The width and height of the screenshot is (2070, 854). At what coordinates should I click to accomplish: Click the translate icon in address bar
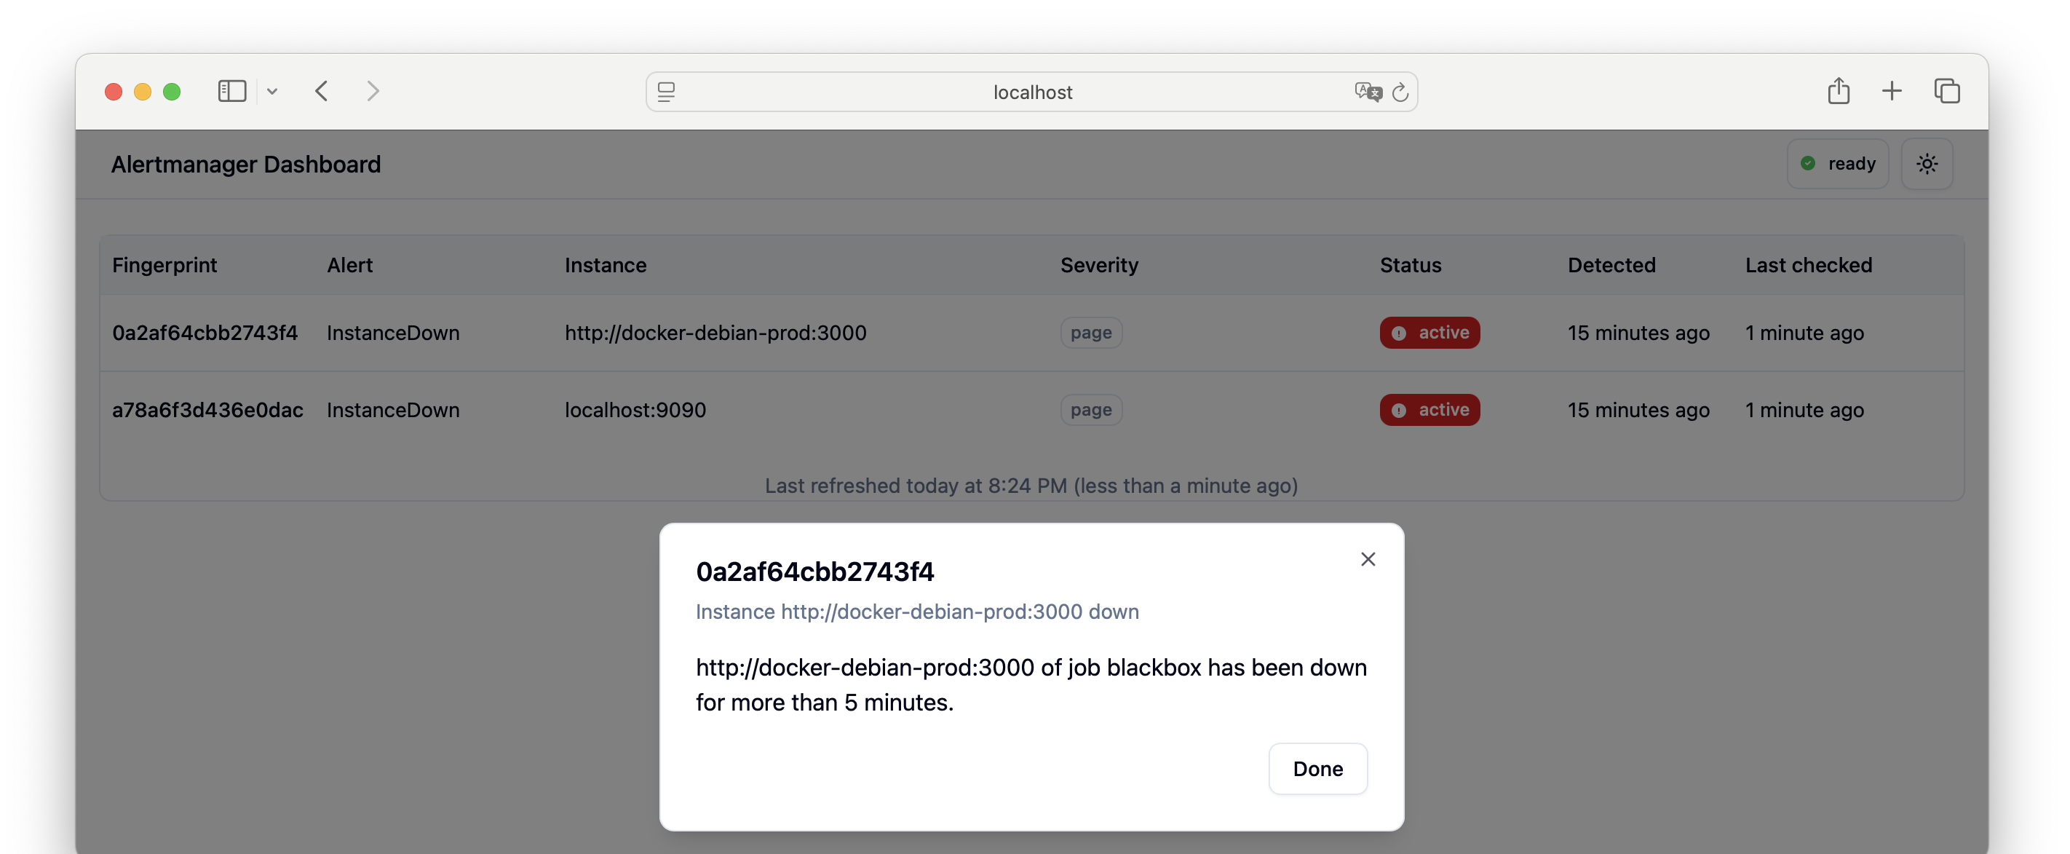pyautogui.click(x=1368, y=92)
